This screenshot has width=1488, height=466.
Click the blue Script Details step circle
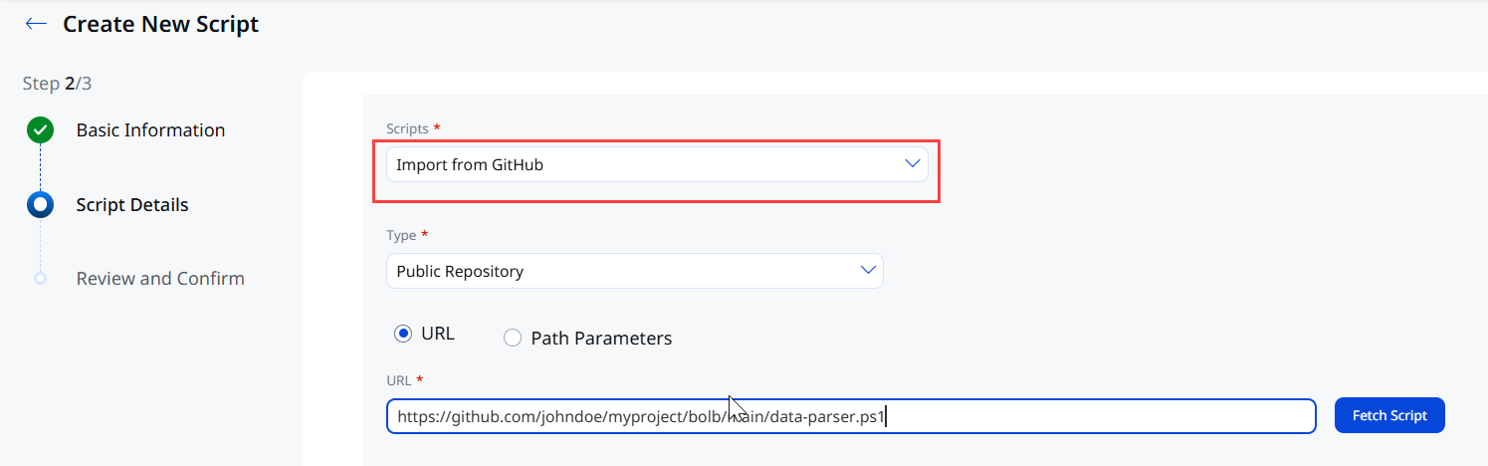tap(40, 205)
